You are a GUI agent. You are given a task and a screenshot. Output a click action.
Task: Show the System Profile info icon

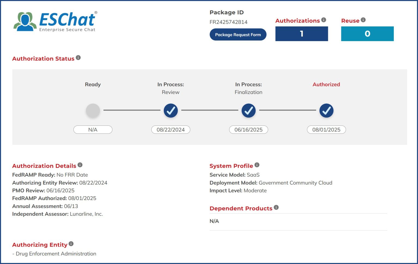257,165
